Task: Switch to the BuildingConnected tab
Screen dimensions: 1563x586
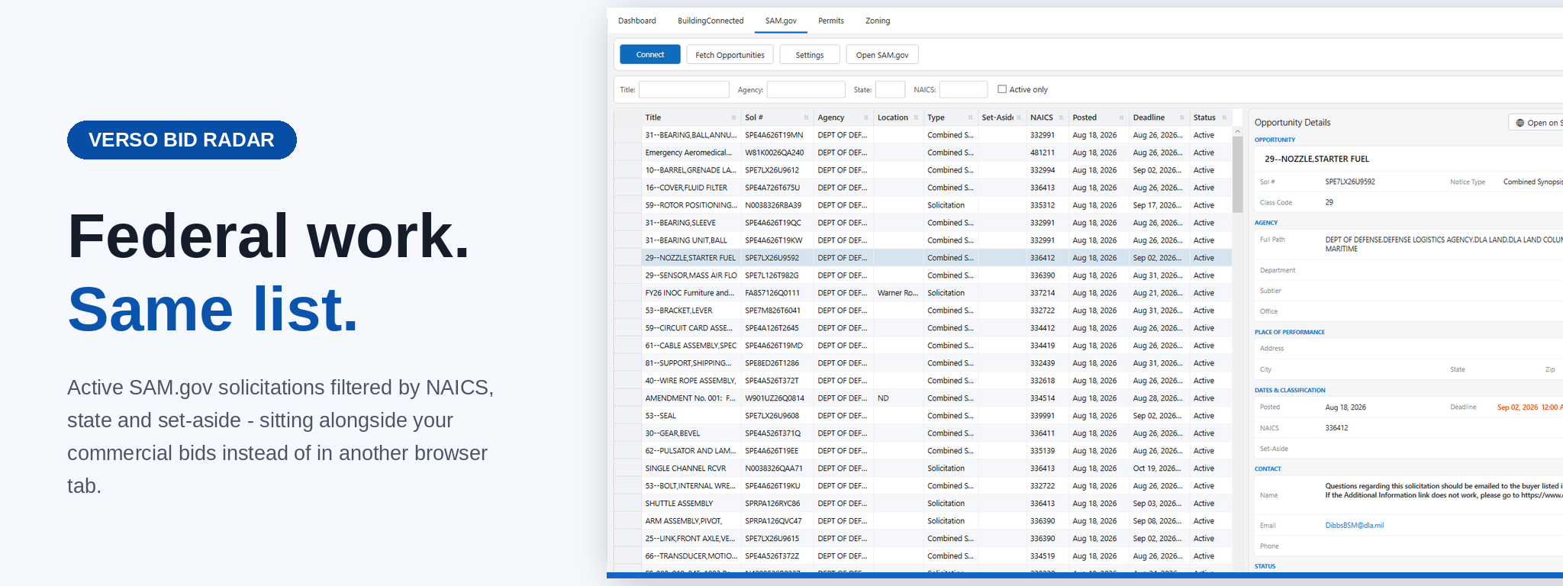Action: click(711, 21)
